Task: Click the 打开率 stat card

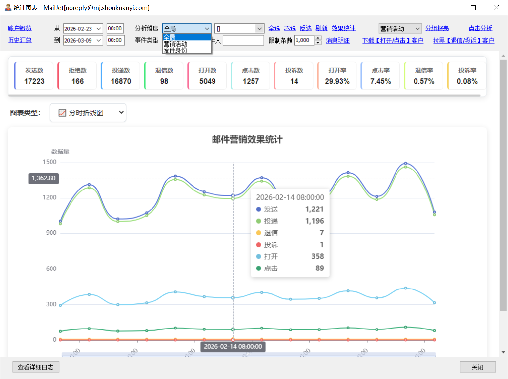Action: [337, 76]
